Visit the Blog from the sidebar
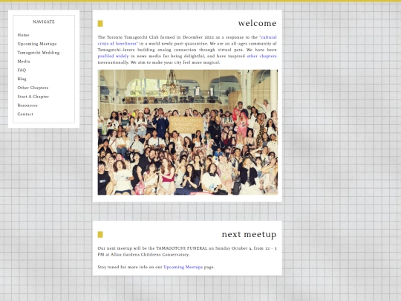Viewport: 401px width, 301px height. (x=22, y=79)
